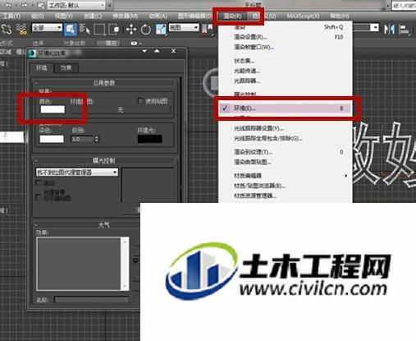Click the project folder icon beside Redo

click(41, 5)
